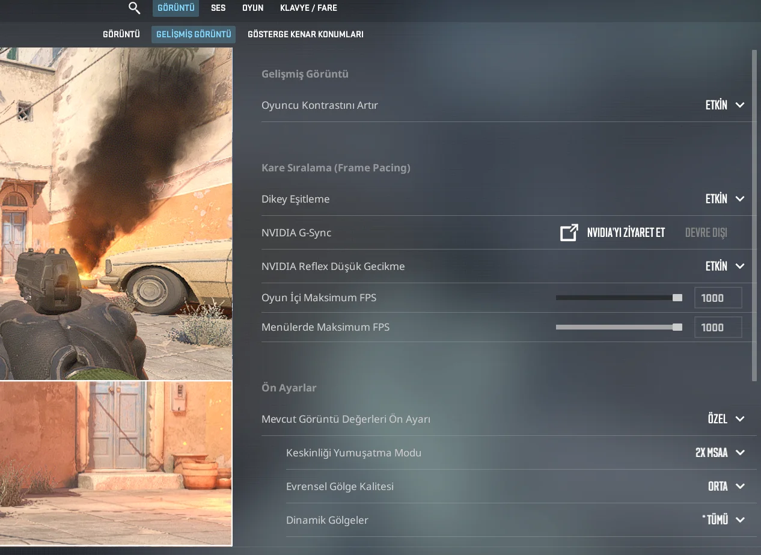Click the blue door preview image
This screenshot has width=761, height=555.
pos(116,463)
